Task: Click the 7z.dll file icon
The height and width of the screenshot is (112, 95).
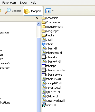Action: point(44,40)
